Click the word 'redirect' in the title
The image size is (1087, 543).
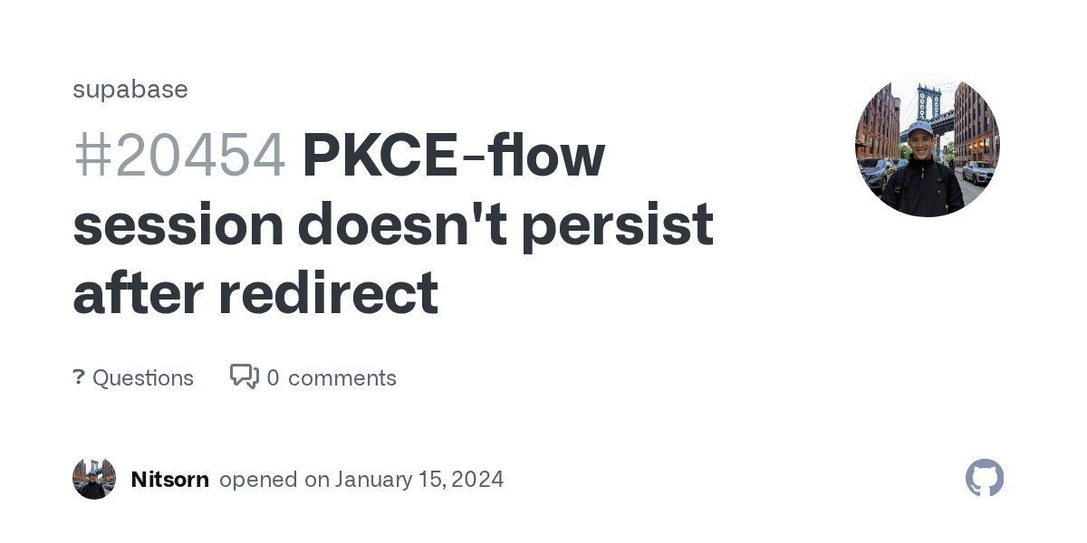[x=328, y=292]
